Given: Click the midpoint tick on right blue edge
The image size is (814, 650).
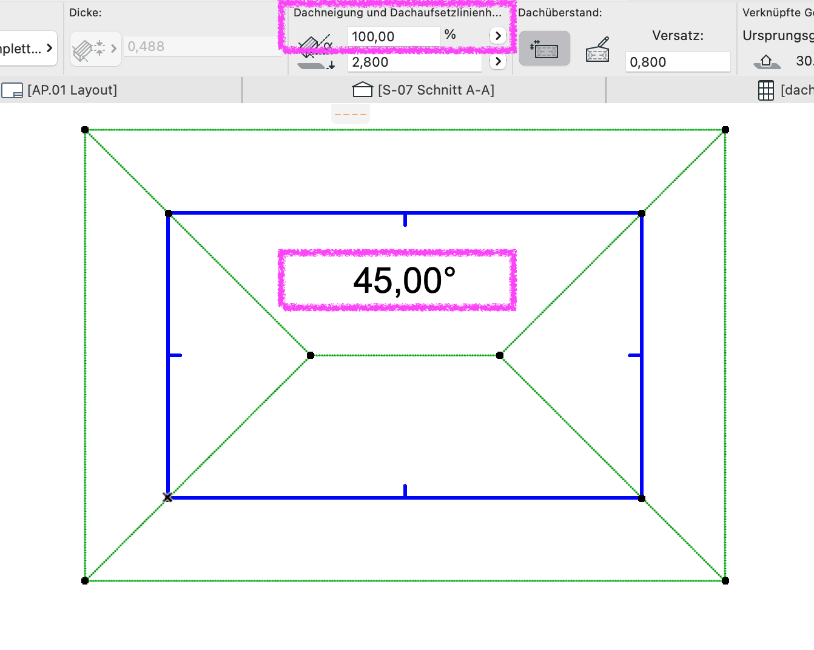Looking at the screenshot, I should pos(635,355).
